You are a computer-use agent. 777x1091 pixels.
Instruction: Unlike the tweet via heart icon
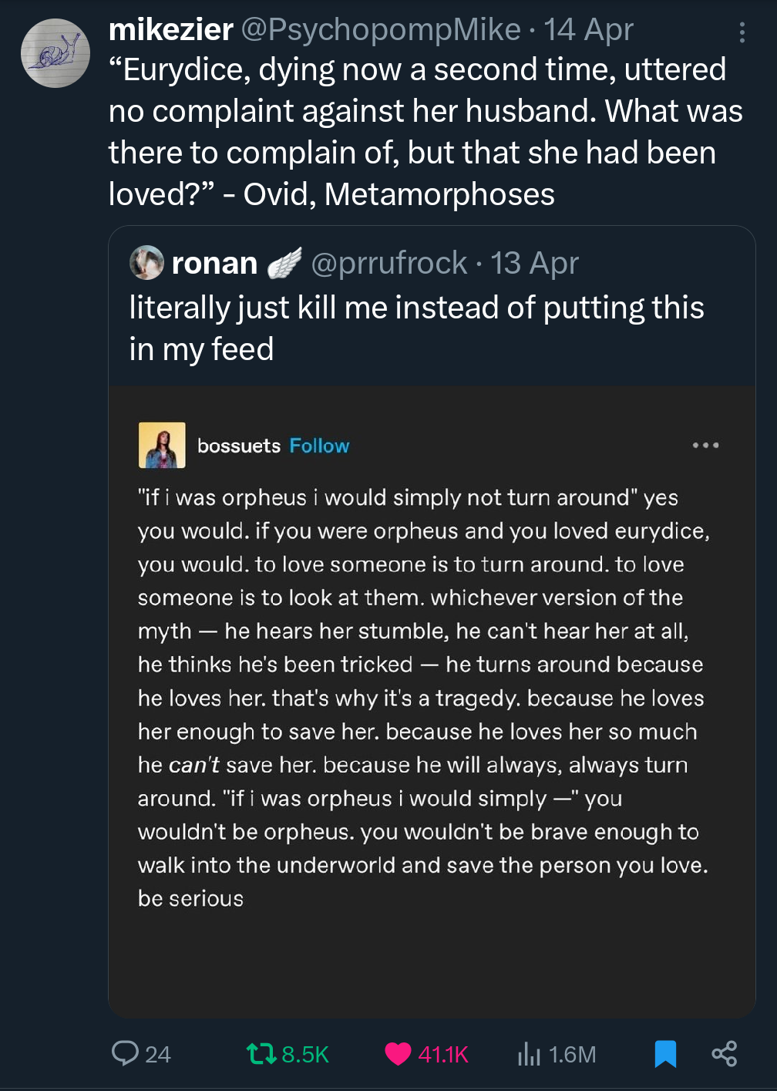coord(398,1053)
